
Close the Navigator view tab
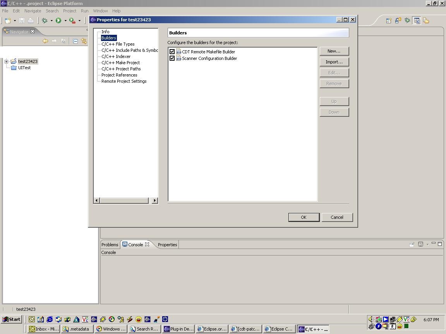click(x=33, y=31)
